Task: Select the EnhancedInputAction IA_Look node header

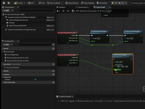Action: (x=68, y=33)
